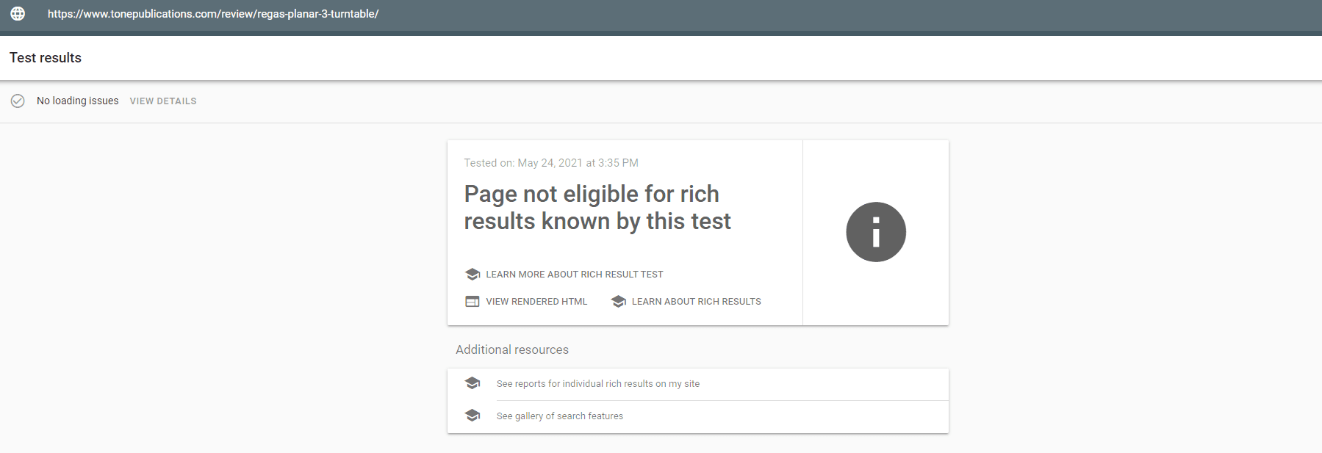Click the "Page not eligible for rich results" heading
This screenshot has width=1322, height=453.
(597, 208)
